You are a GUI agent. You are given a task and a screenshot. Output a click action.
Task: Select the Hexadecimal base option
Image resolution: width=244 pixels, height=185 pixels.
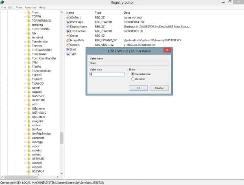[133, 74]
